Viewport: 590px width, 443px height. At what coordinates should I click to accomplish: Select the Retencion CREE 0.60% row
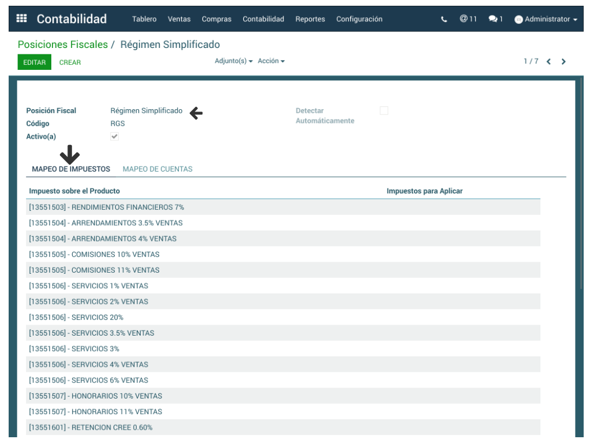[x=91, y=427]
